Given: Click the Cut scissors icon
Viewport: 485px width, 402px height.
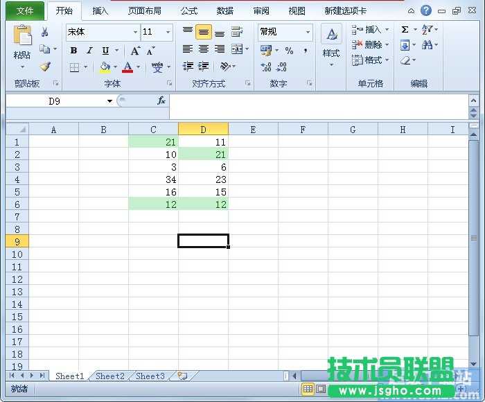Looking at the screenshot, I should coord(45,32).
